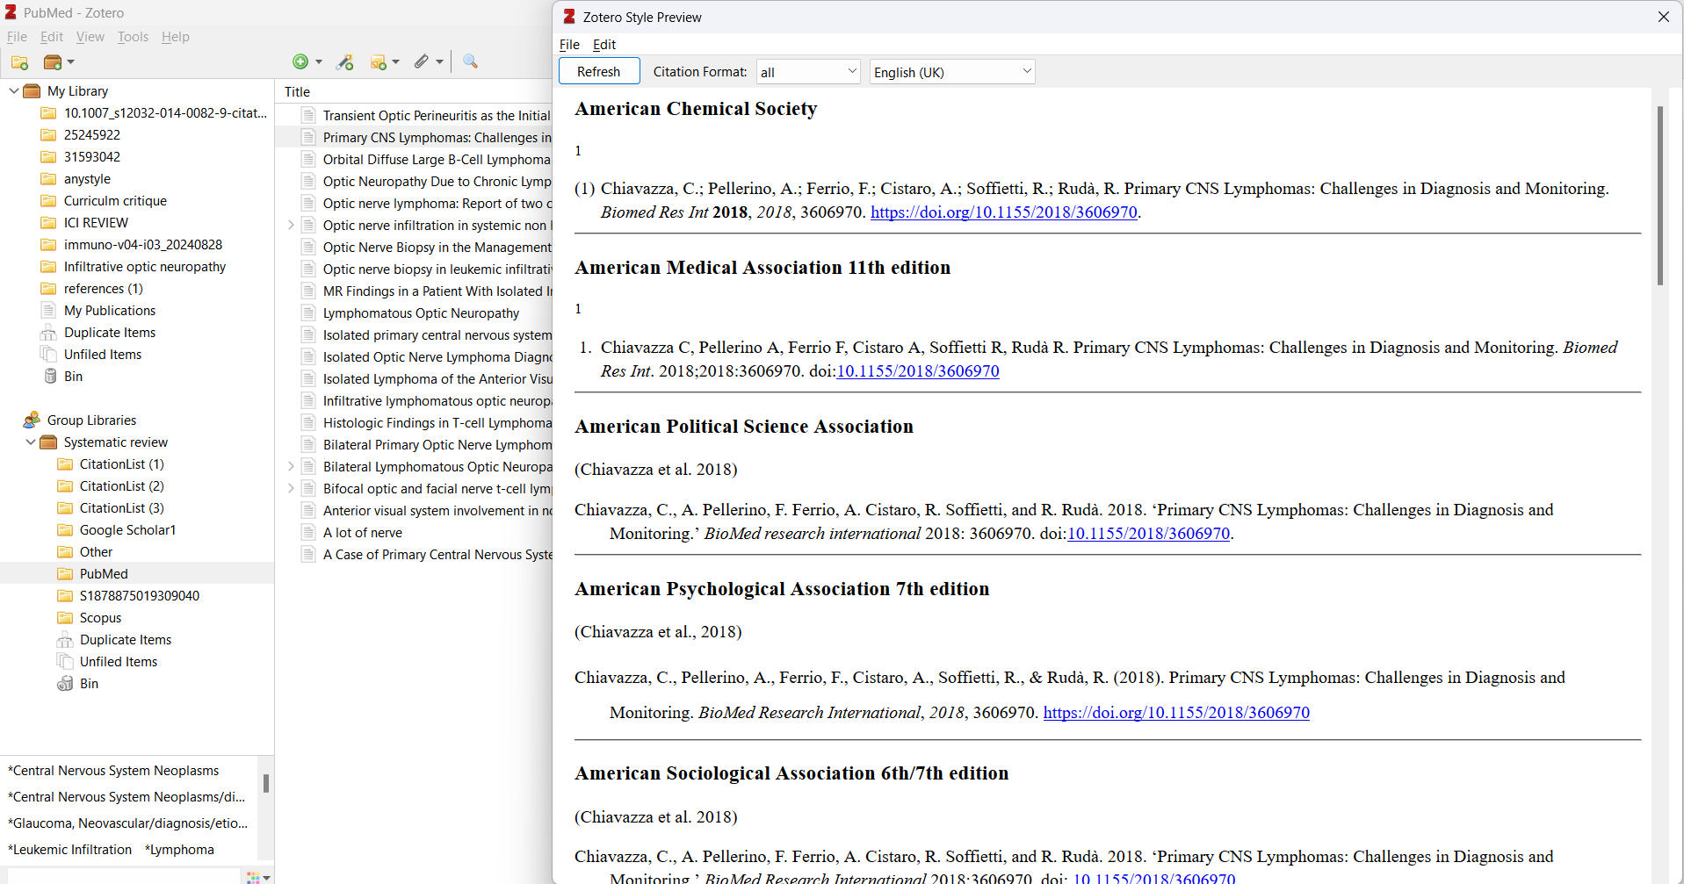Click the New Collection toolbar icon

(x=19, y=62)
